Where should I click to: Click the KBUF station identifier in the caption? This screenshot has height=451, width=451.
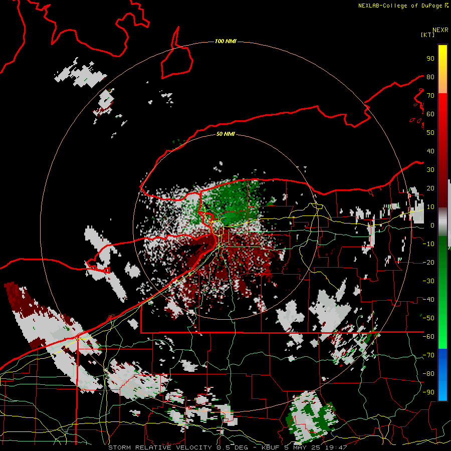[x=271, y=447]
